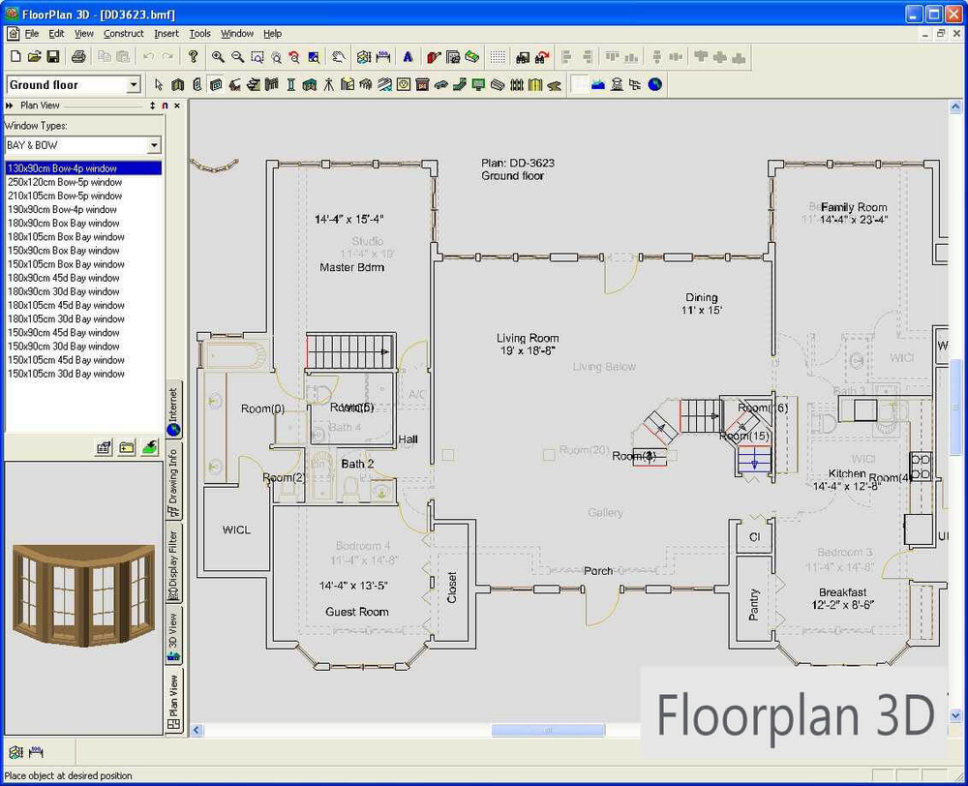Choose the arrow selection pointer tool
The width and height of the screenshot is (968, 786).
(x=160, y=85)
